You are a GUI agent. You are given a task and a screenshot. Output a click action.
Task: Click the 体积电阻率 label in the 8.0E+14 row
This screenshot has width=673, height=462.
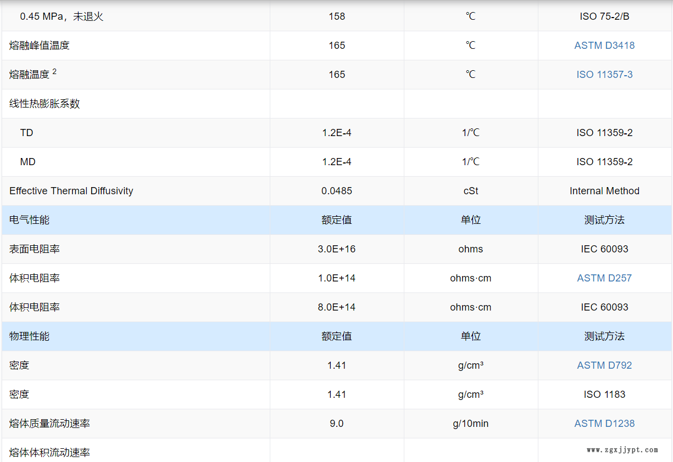point(35,307)
